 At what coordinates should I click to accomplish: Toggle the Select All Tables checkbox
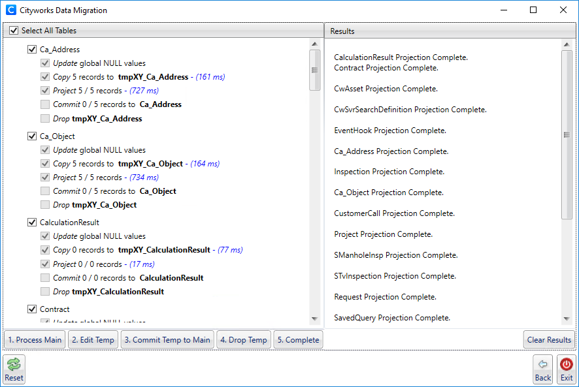pos(14,30)
